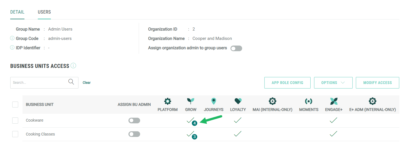
Task: Click the Grow sprout icon
Action: pos(191,101)
